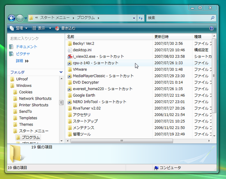Click the コンピュータ status bar entry

pyautogui.click(x=168, y=168)
